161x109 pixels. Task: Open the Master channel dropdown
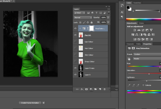147,59
